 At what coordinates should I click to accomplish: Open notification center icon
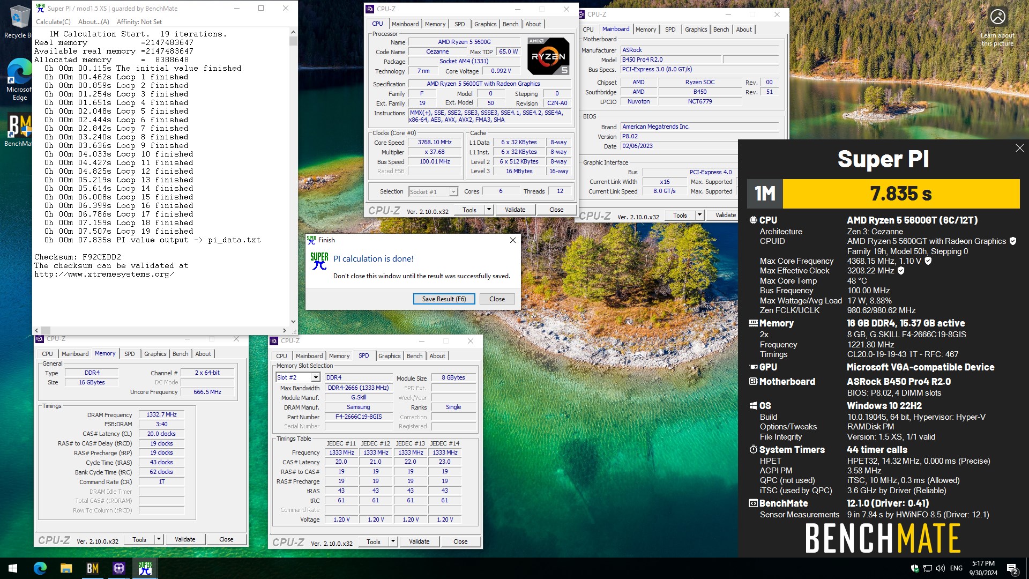1012,569
